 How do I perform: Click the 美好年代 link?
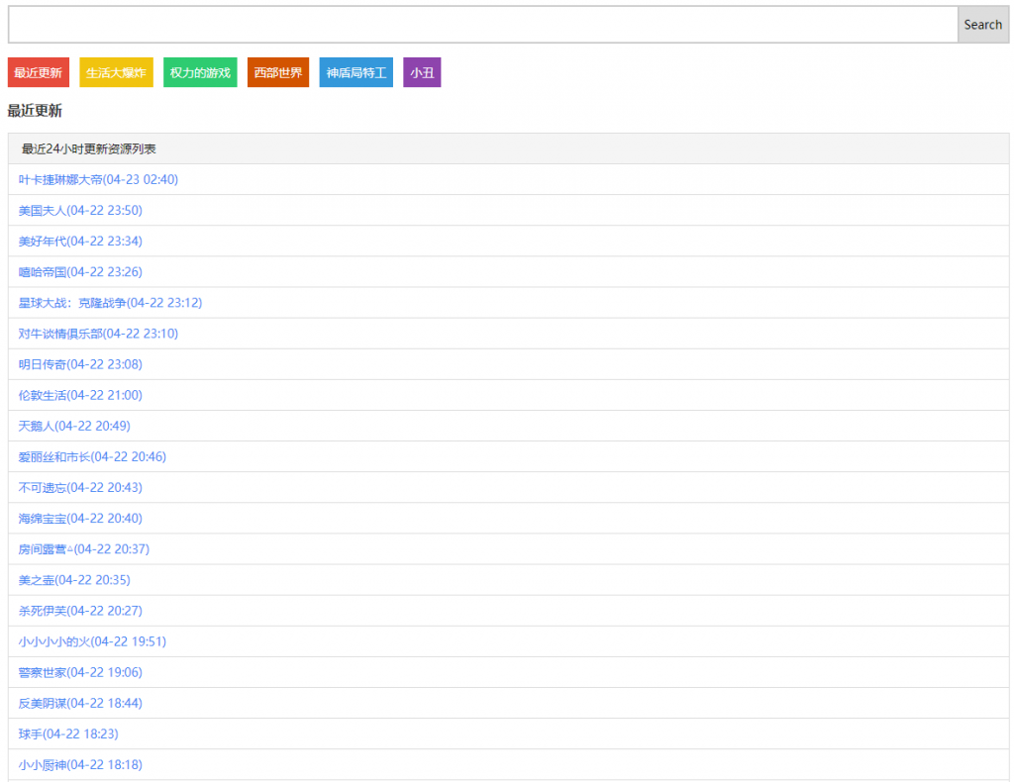80,241
